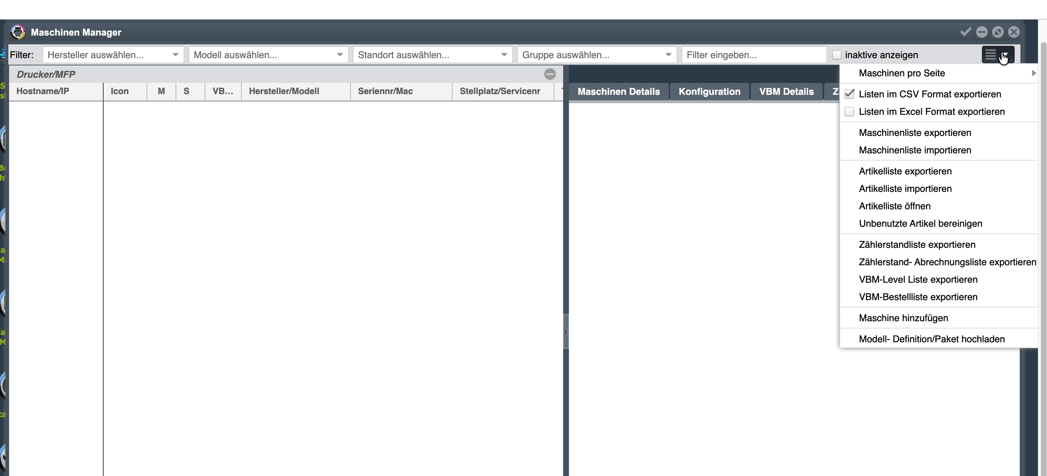Switch to the Konfiguration tab
1047x476 pixels.
[x=709, y=91]
